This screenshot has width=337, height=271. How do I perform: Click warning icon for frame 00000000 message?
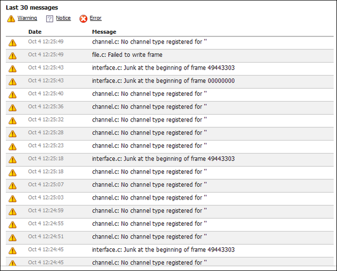pyautogui.click(x=13, y=82)
